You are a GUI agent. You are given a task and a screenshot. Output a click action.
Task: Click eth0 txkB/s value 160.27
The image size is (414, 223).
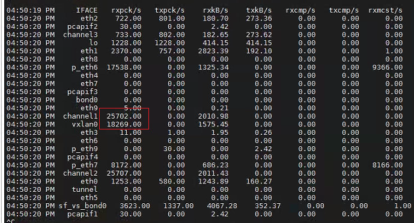click(259, 182)
